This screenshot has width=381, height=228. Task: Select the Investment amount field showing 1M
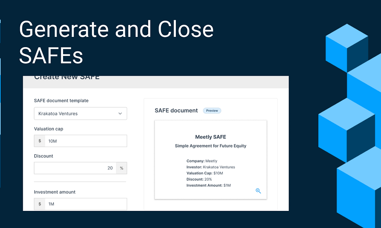[85, 204]
